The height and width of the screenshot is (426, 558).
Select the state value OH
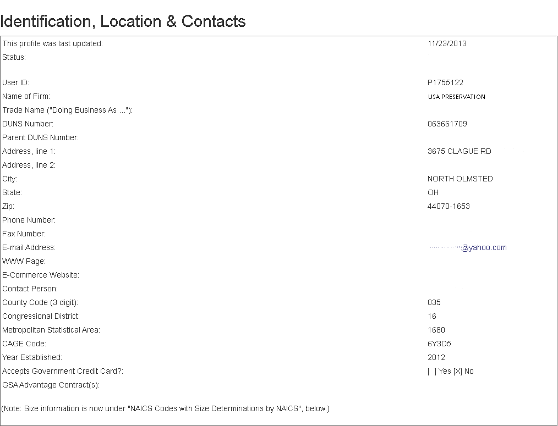pos(433,192)
